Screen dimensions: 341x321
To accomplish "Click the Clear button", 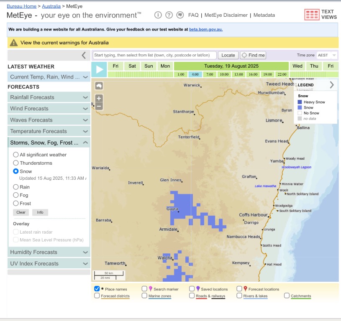I will tap(21, 212).
